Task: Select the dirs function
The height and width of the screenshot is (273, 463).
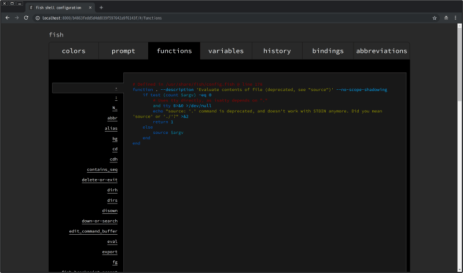Action: (112, 201)
